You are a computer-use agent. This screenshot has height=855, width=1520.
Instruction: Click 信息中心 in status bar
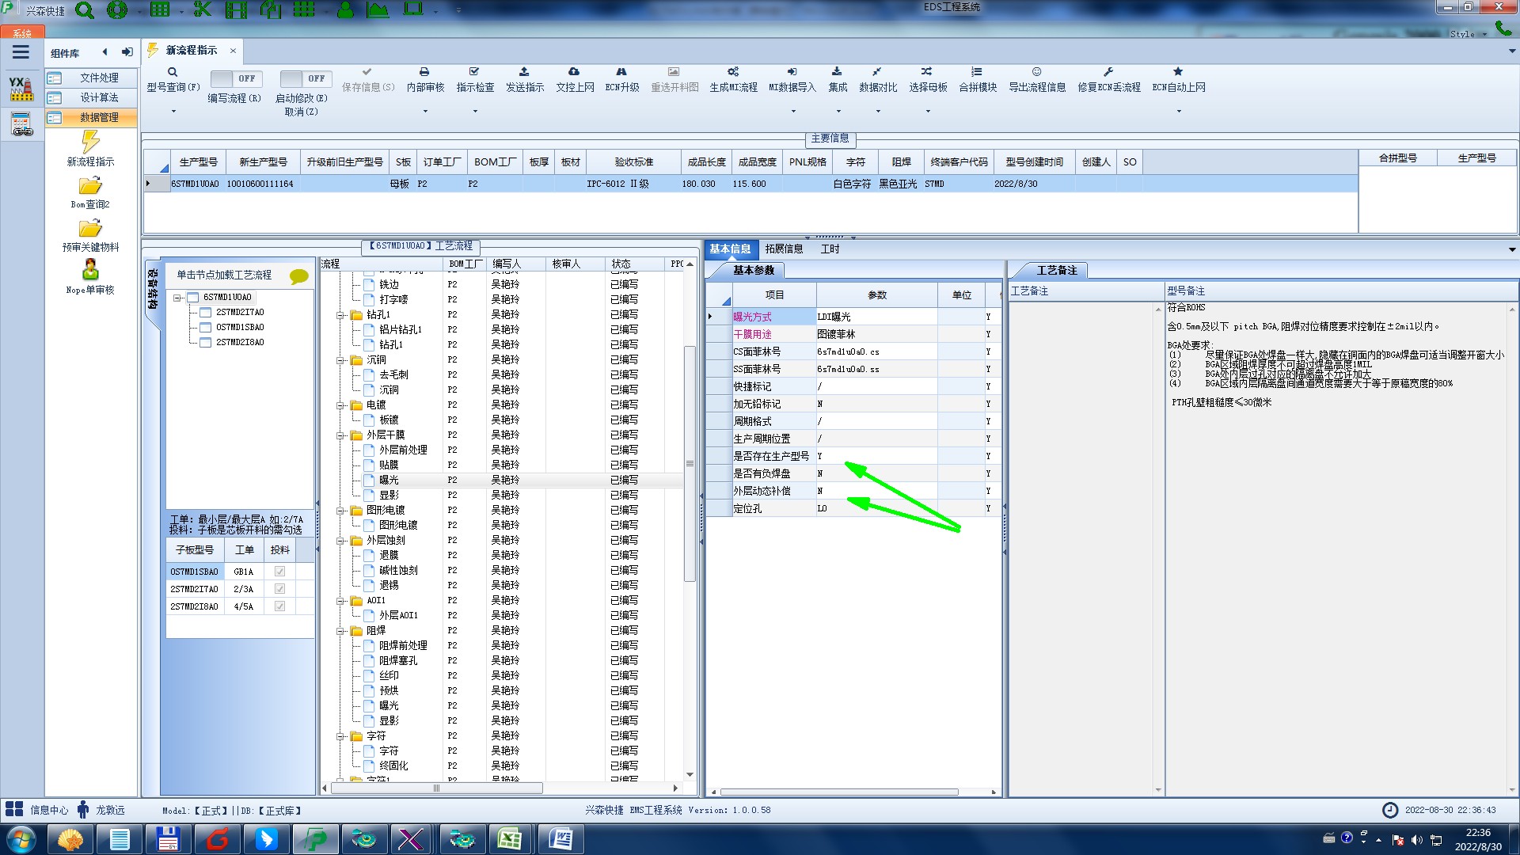click(x=36, y=810)
